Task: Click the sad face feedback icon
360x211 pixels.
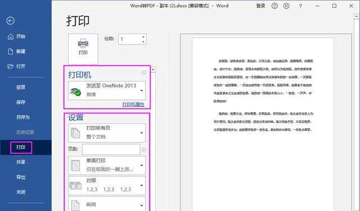Action: point(286,6)
